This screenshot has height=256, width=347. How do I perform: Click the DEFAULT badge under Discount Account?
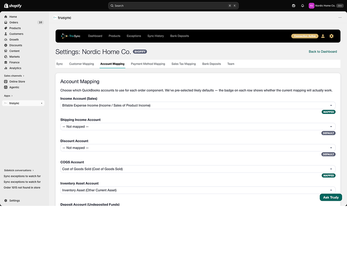coord(329,155)
